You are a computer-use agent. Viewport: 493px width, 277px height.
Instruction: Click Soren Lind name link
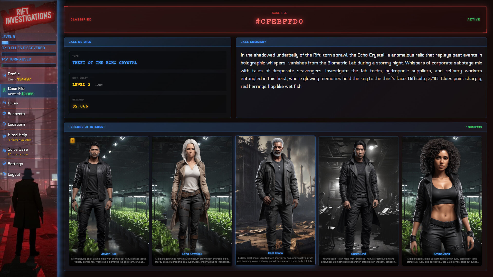coord(358,254)
